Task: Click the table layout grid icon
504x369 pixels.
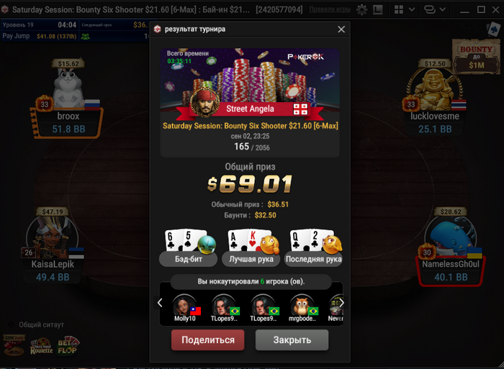Action: coord(399,9)
